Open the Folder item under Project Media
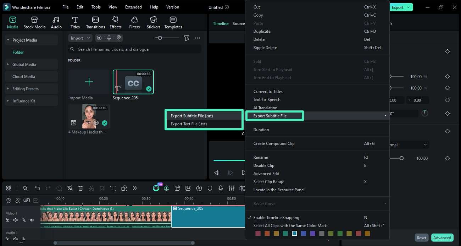The height and width of the screenshot is (246, 461). coord(18,52)
